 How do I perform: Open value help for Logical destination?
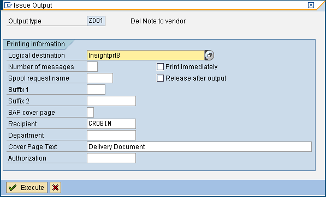tap(209, 56)
